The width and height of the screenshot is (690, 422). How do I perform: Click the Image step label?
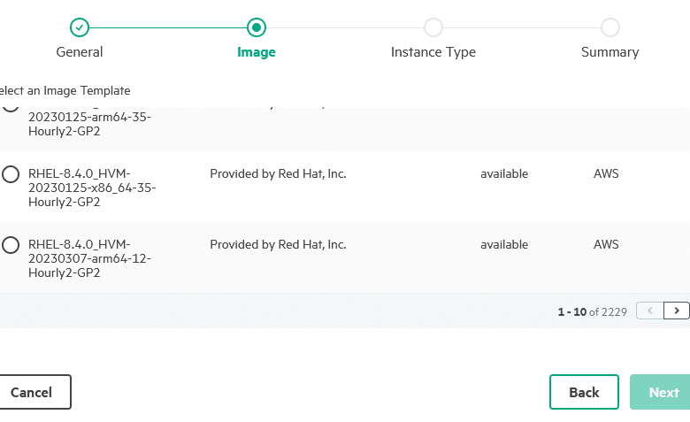pos(257,52)
